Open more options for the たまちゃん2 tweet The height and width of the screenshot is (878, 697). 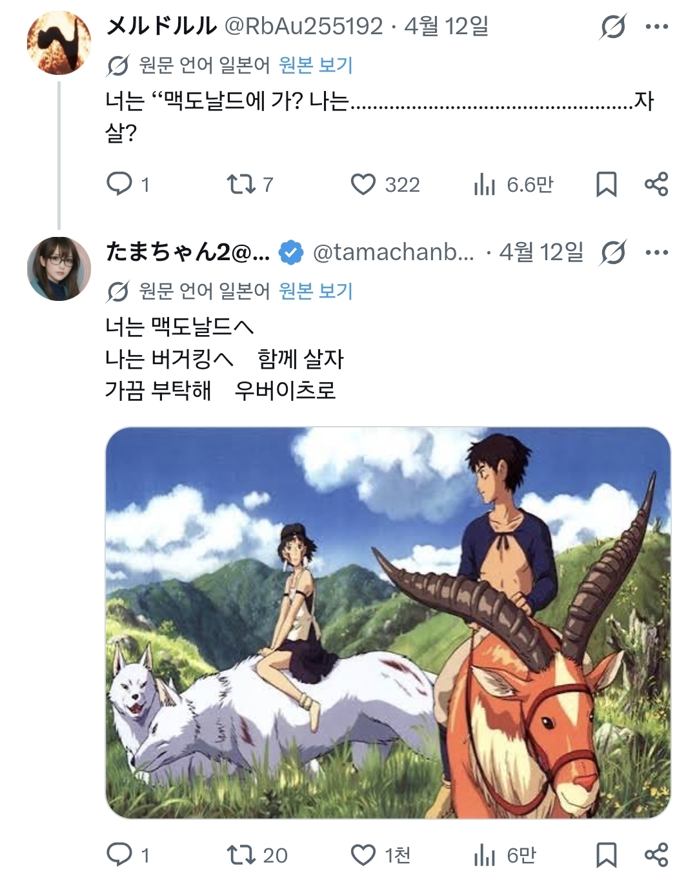pos(656,253)
